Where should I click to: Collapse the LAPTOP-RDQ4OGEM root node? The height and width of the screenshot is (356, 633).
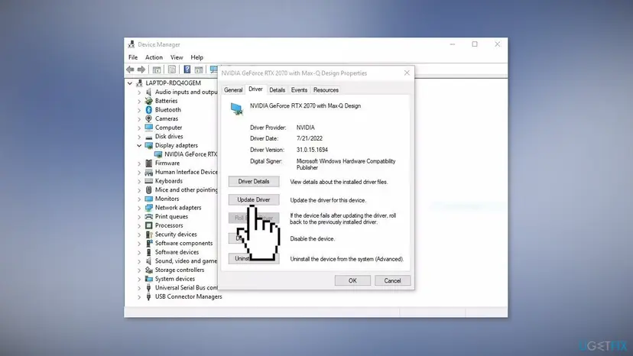130,83
